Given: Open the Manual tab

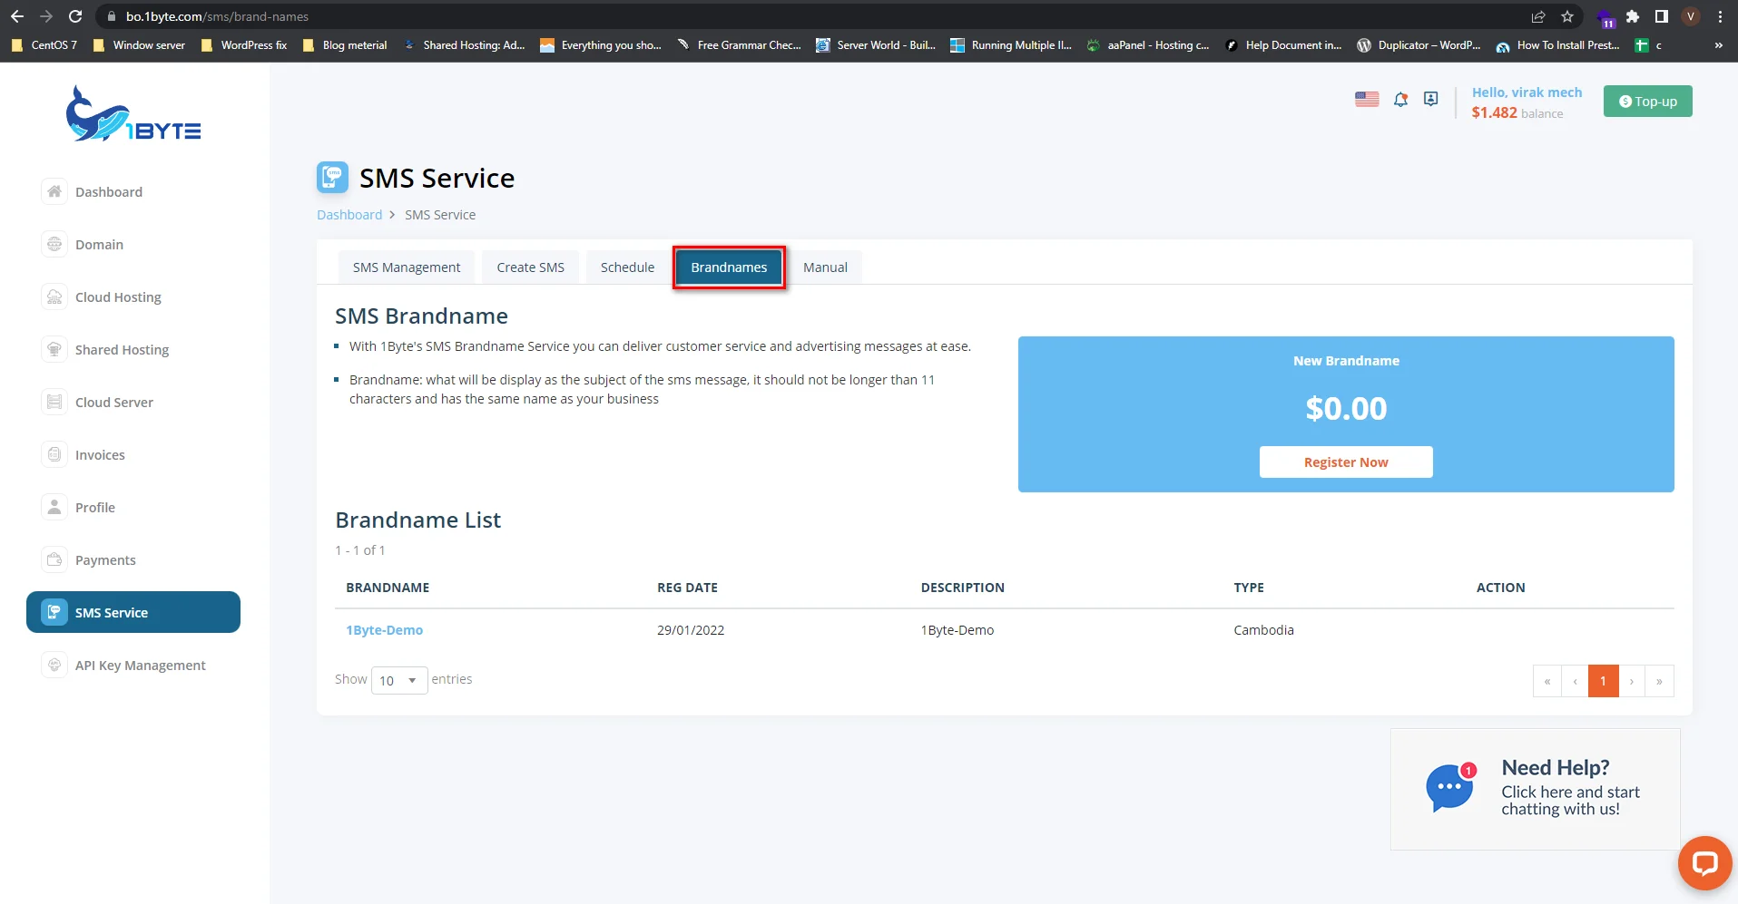Looking at the screenshot, I should (825, 267).
